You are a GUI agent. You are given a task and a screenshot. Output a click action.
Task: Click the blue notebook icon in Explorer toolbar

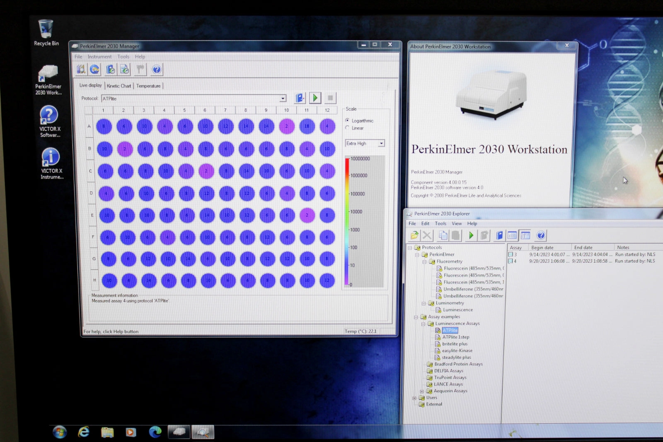(499, 235)
